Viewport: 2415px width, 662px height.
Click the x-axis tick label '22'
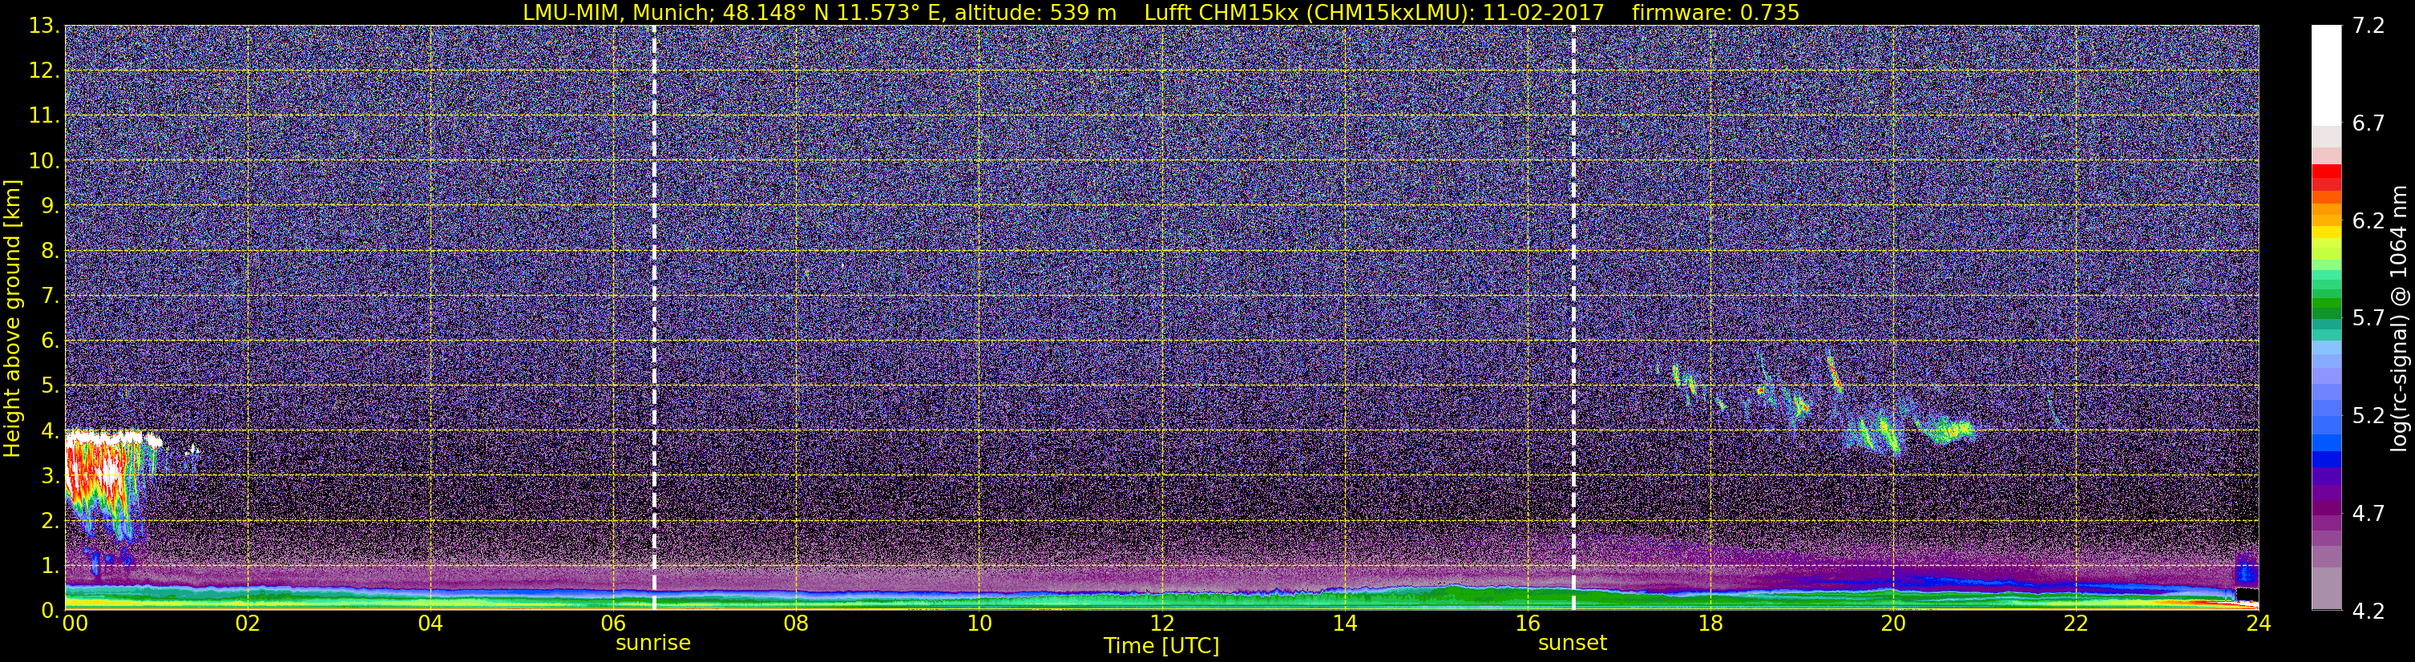click(2076, 624)
